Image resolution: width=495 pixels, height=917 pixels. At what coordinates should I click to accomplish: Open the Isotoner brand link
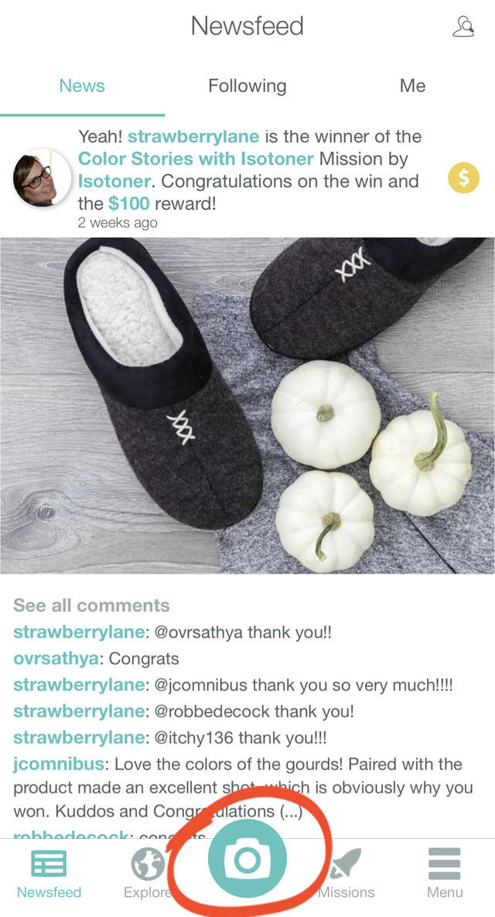[114, 181]
